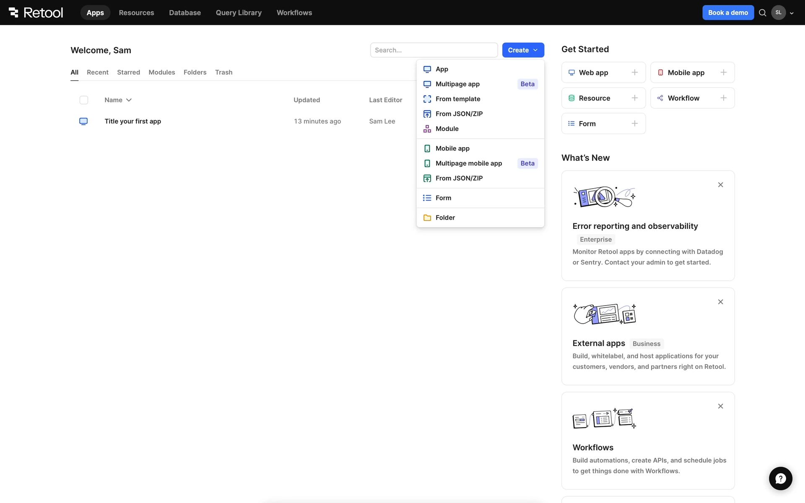
Task: Choose App from the Create menu
Action: point(480,69)
